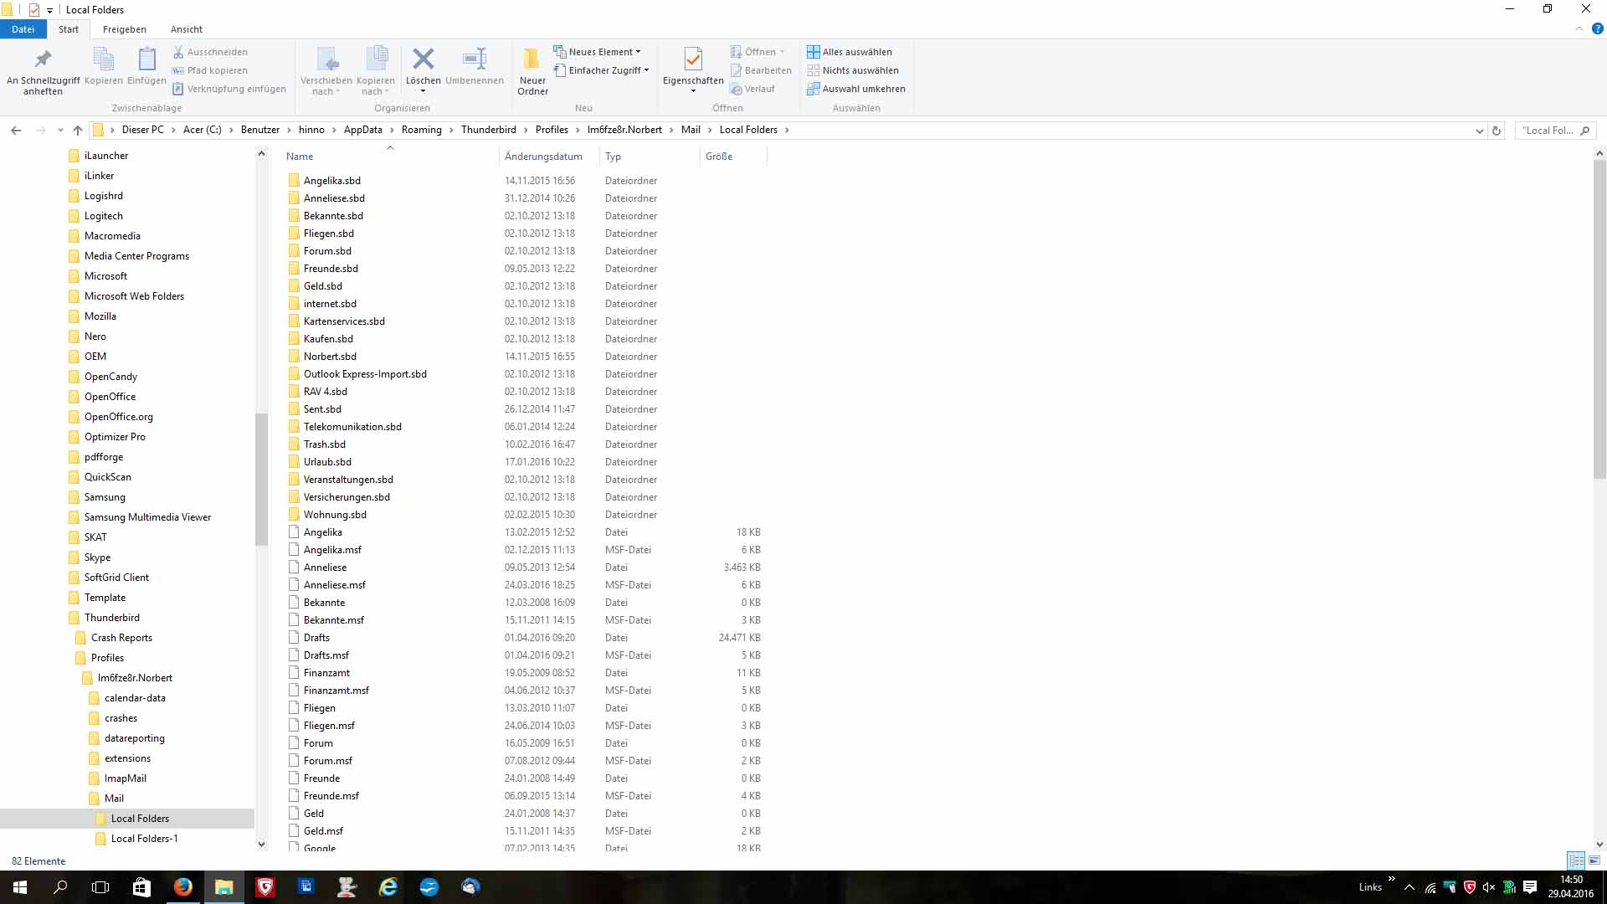This screenshot has height=904, width=1607.
Task: Click Neuer Ordner icon in ribbon
Action: (x=532, y=60)
